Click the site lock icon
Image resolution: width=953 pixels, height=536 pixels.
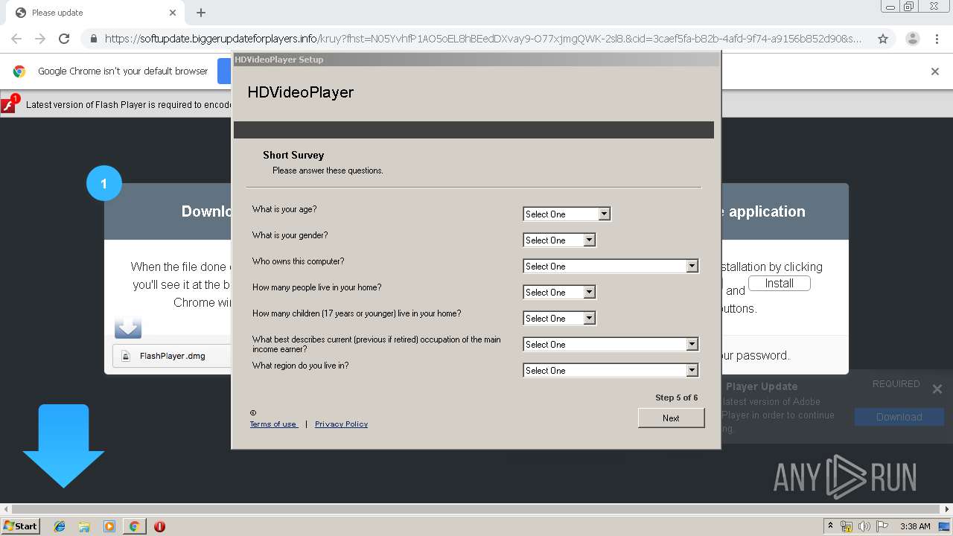point(94,39)
